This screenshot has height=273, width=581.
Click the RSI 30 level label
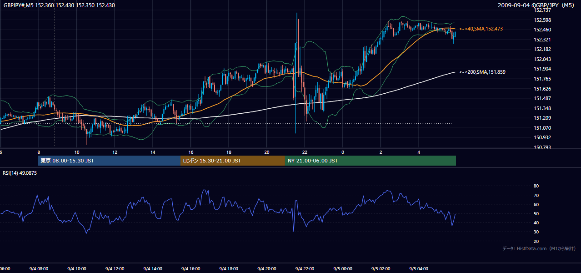[x=536, y=232]
